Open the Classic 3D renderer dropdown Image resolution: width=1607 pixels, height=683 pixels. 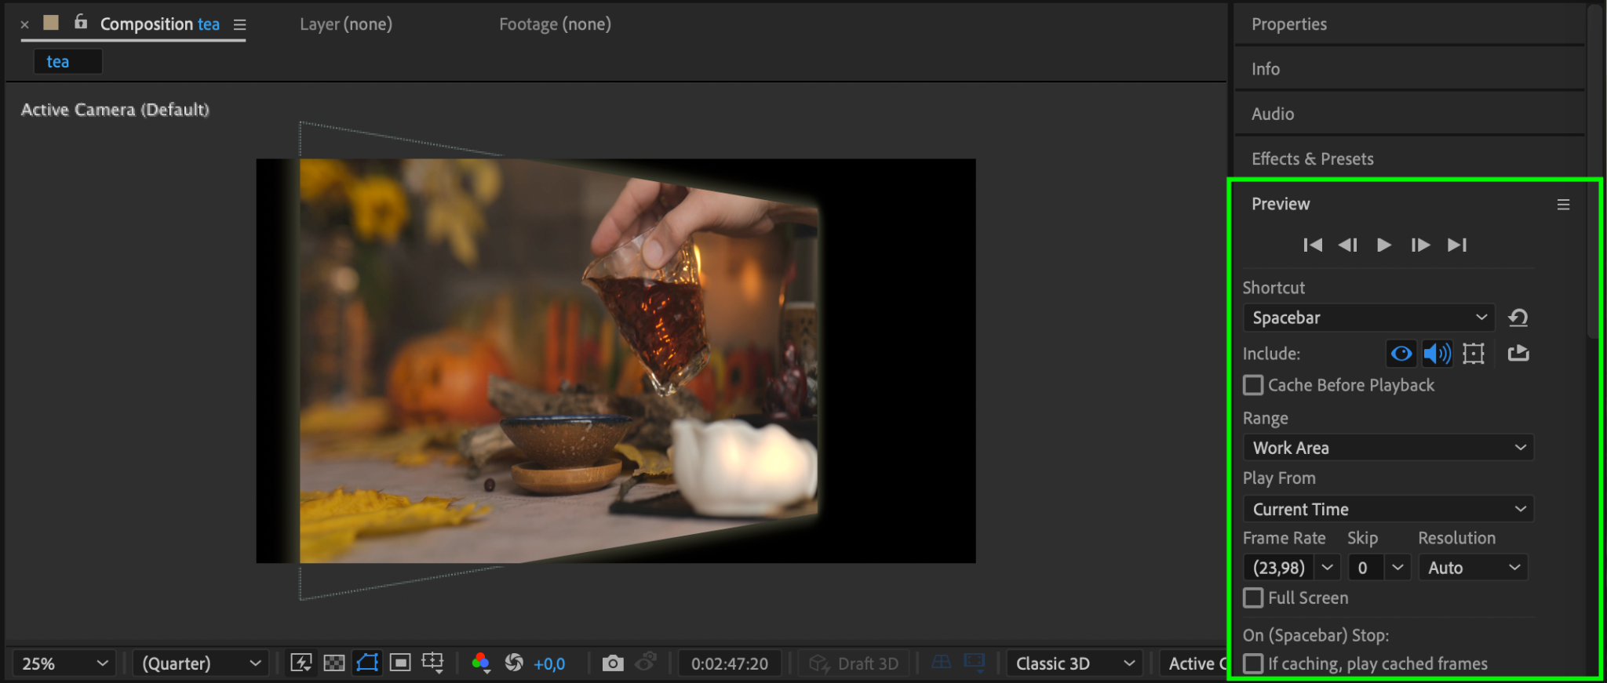pyautogui.click(x=1073, y=663)
